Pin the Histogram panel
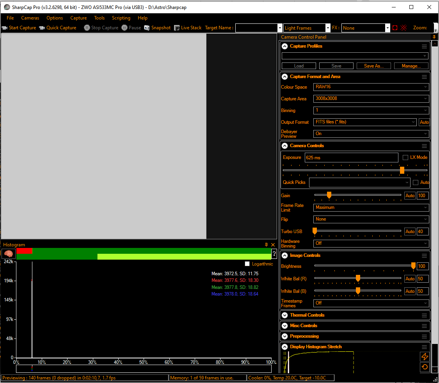This screenshot has height=383, width=439. pyautogui.click(x=266, y=244)
